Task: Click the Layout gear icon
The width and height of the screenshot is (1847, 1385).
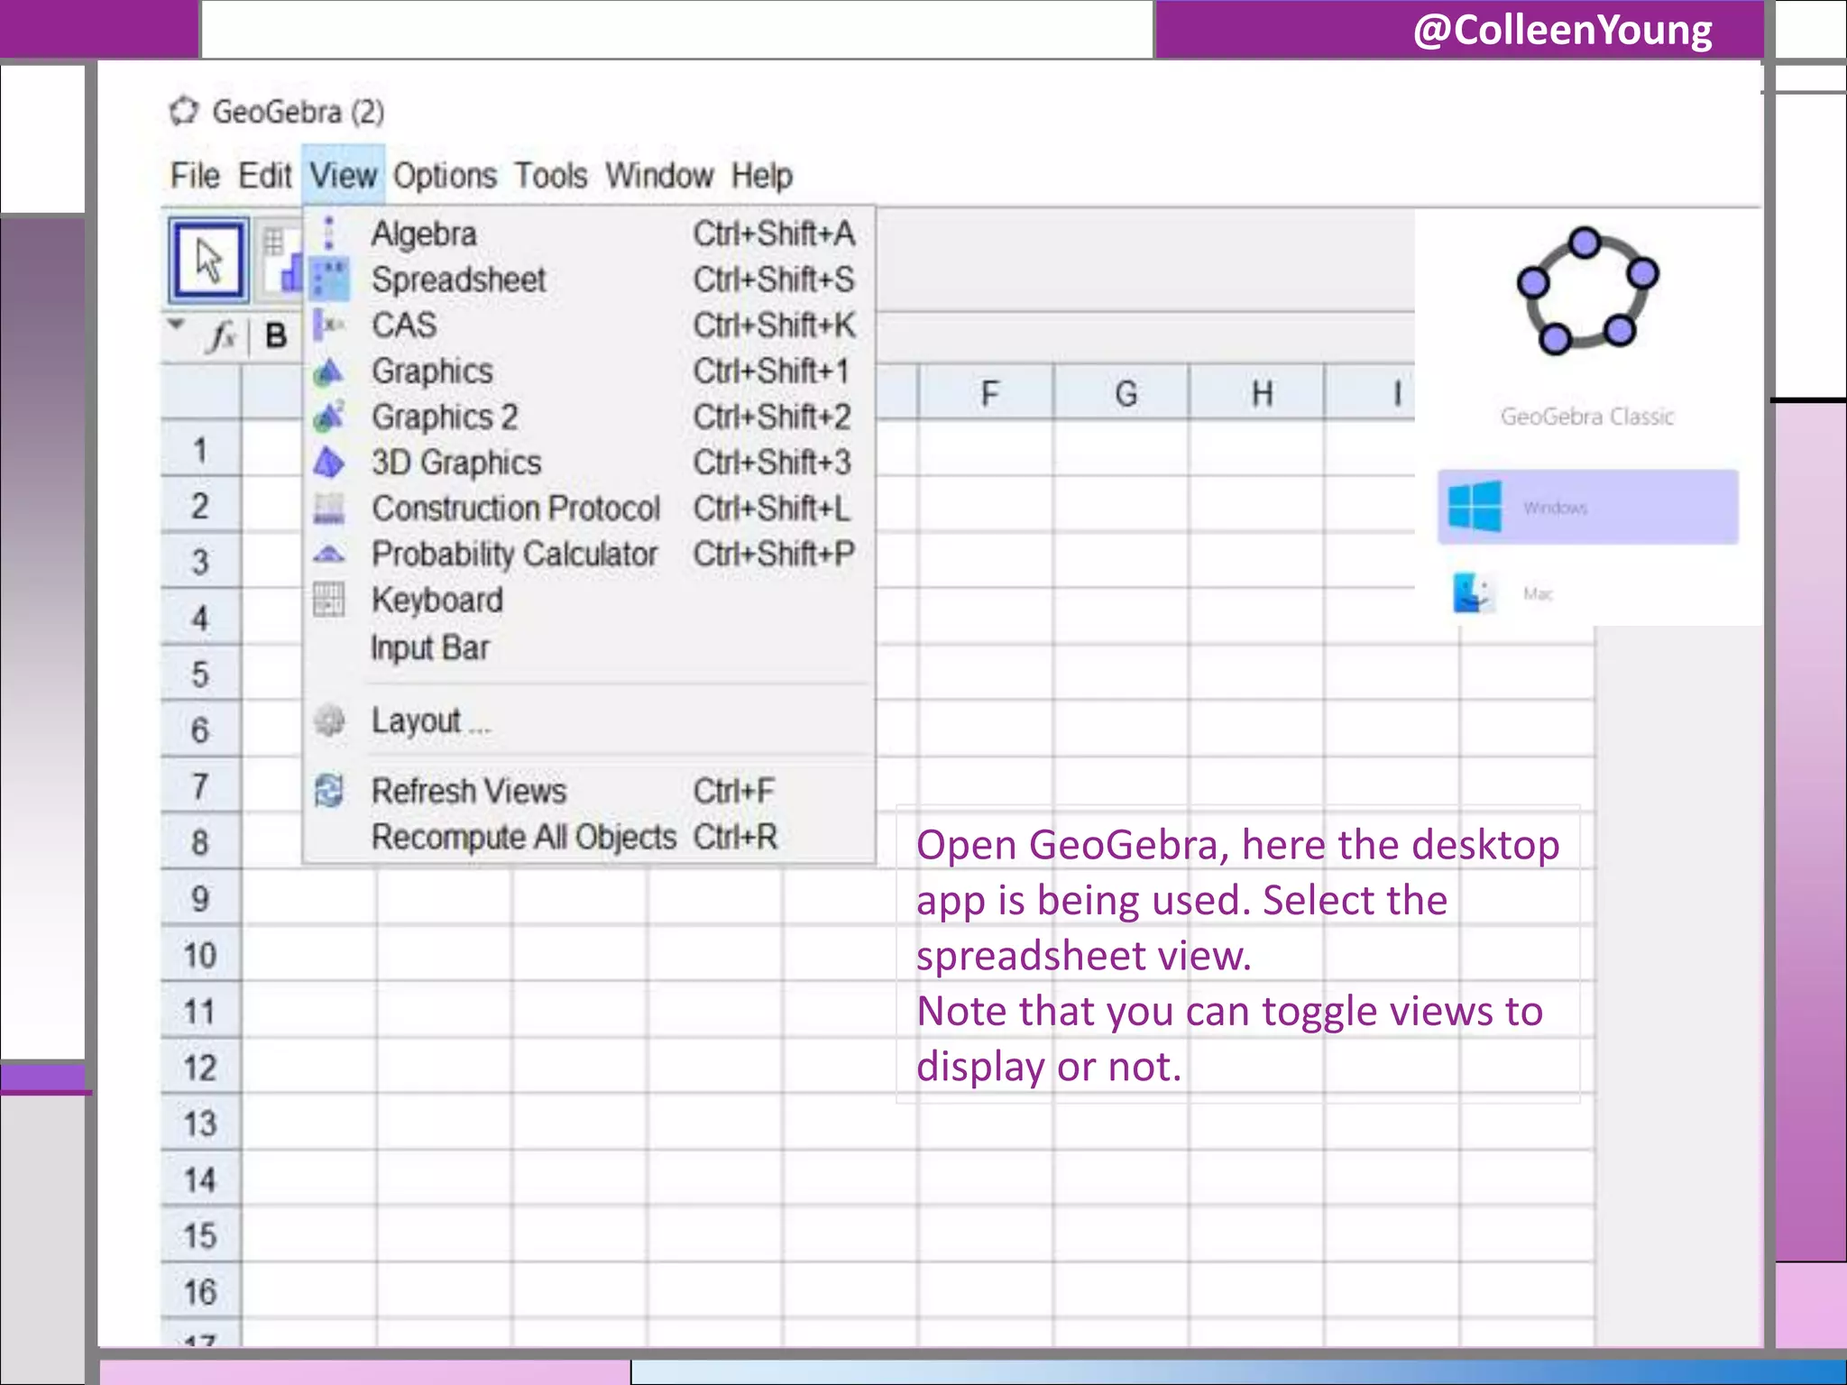Action: [x=329, y=720]
